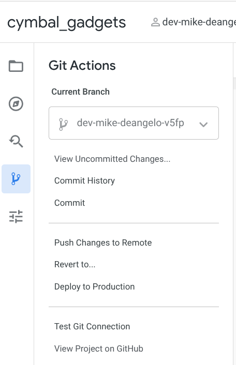The image size is (236, 365).
Task: Click the Git Actions panel heading
Action: pyautogui.click(x=82, y=66)
